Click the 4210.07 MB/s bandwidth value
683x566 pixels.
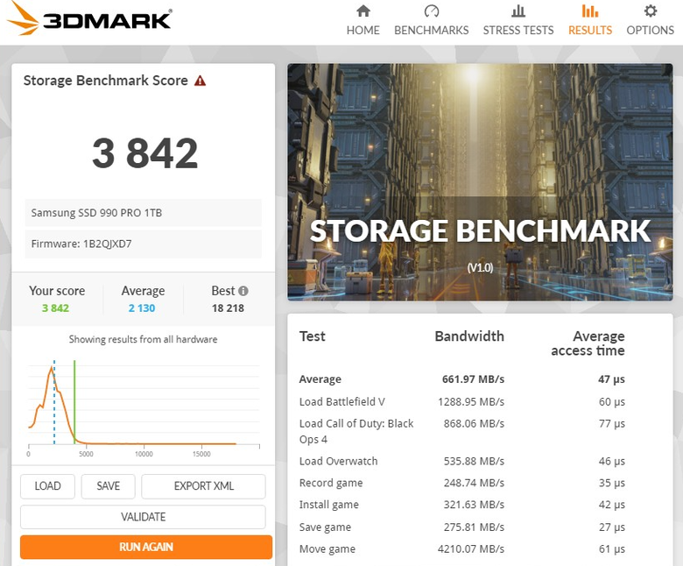click(x=471, y=549)
